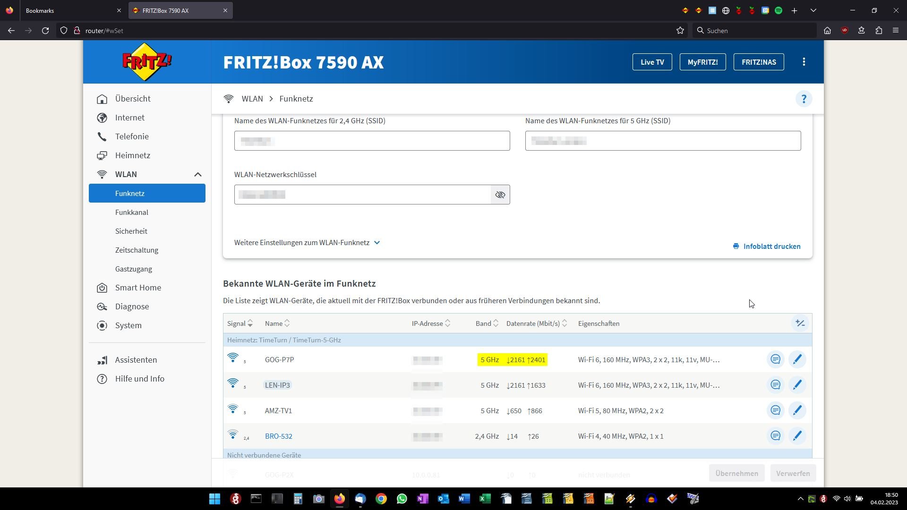This screenshot has width=907, height=510.
Task: Edit the GOG-P7P device with pencil icon
Action: [797, 360]
